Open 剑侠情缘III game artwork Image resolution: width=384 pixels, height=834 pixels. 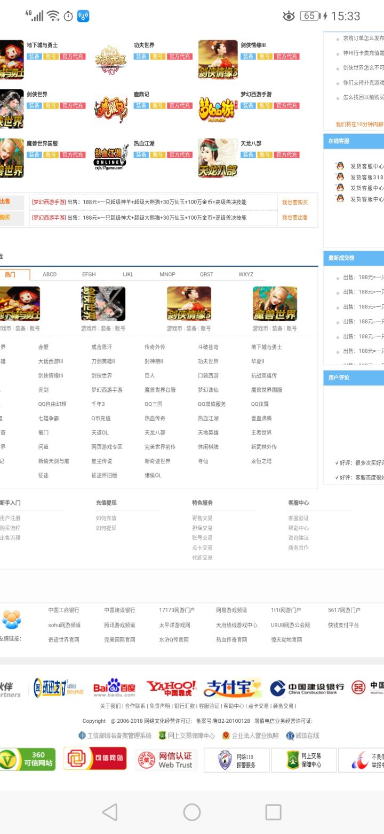pos(218,59)
